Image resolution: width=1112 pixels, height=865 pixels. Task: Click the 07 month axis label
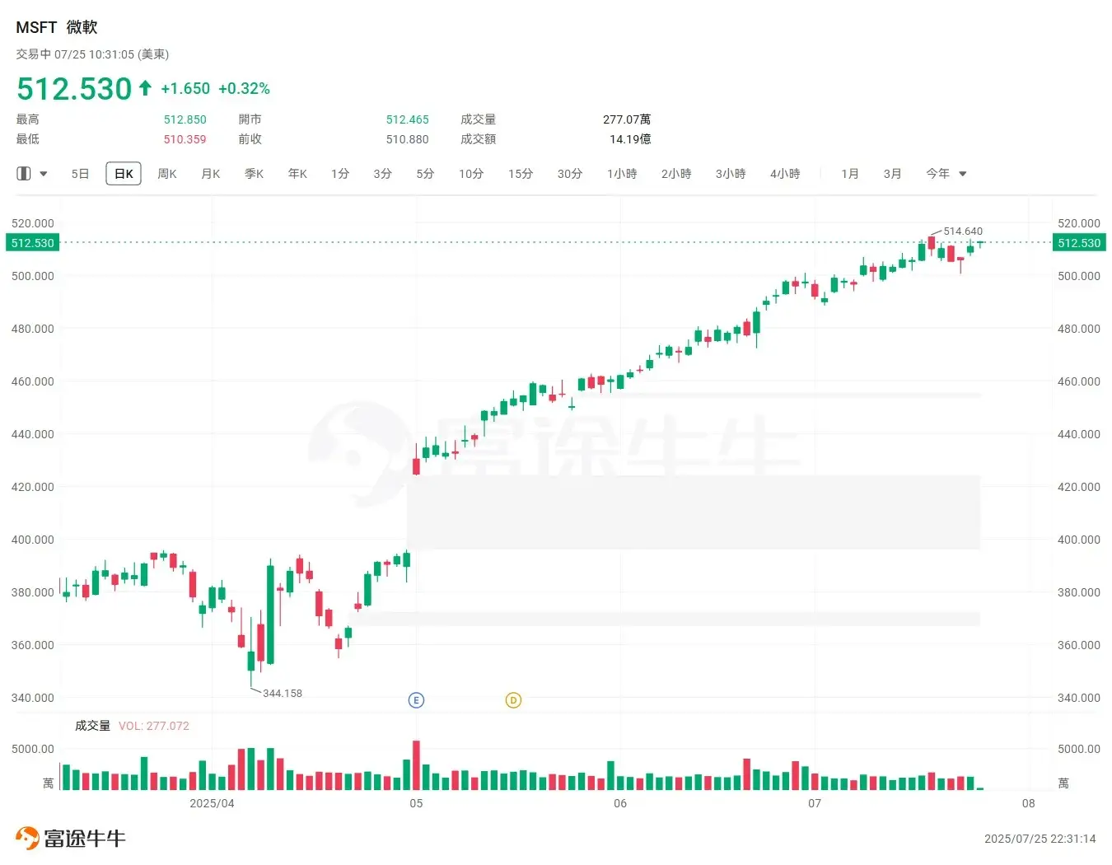815,803
